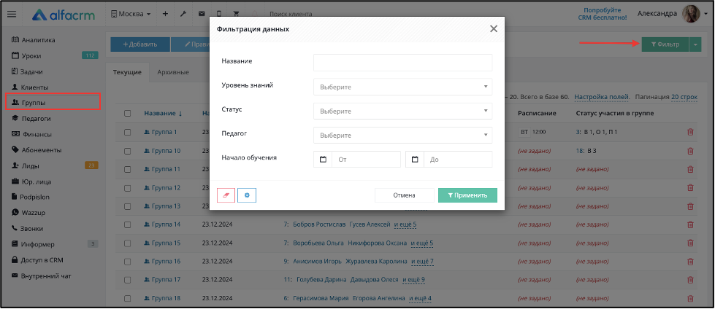Toggle the select-all checkbox in table header

pyautogui.click(x=128, y=113)
